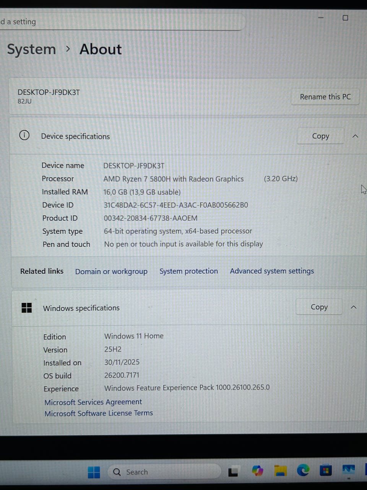Open the Microsoft Services Agreement link
Screen dimensions: 367x490
point(93,402)
